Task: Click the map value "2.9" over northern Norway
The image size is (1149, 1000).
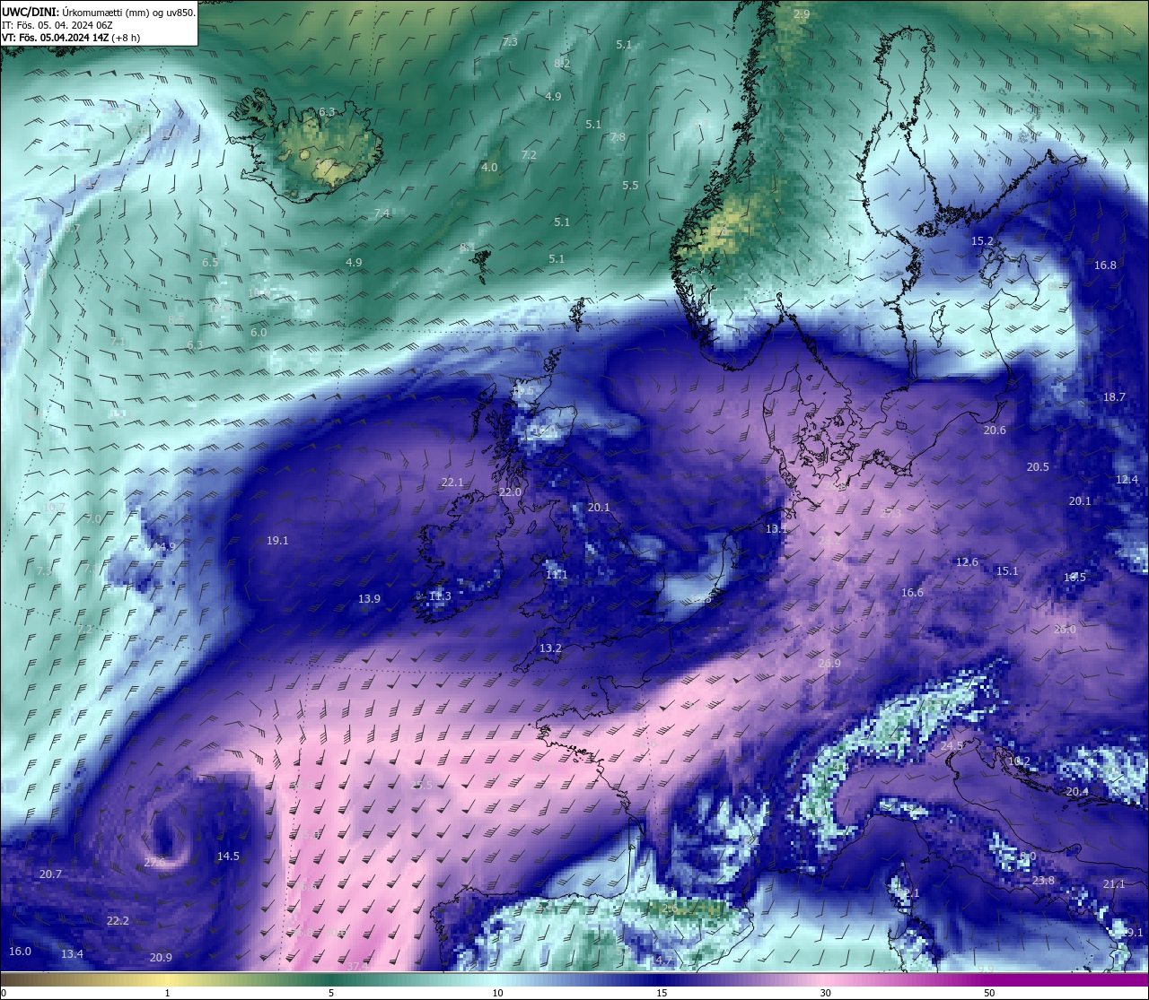Action: click(x=802, y=14)
